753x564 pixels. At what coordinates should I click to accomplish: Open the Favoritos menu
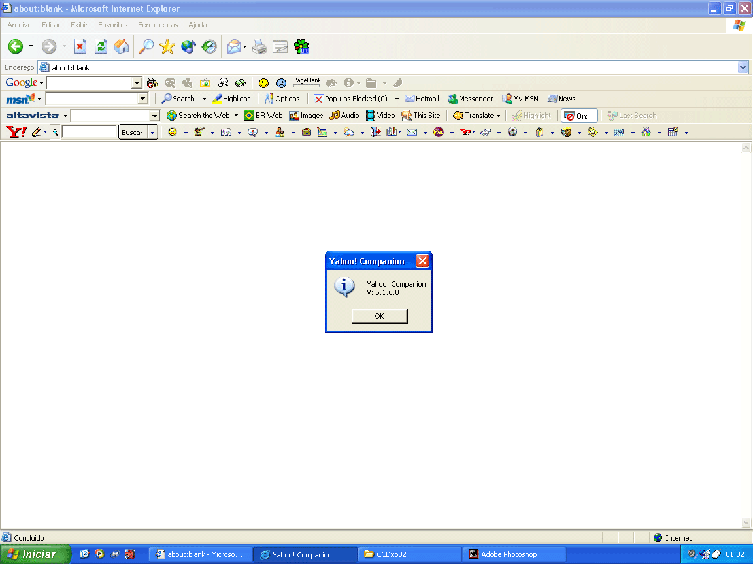[113, 25]
